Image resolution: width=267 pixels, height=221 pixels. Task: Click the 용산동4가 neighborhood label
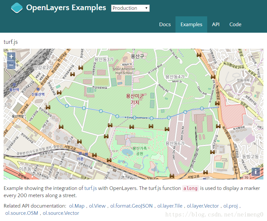point(175,77)
